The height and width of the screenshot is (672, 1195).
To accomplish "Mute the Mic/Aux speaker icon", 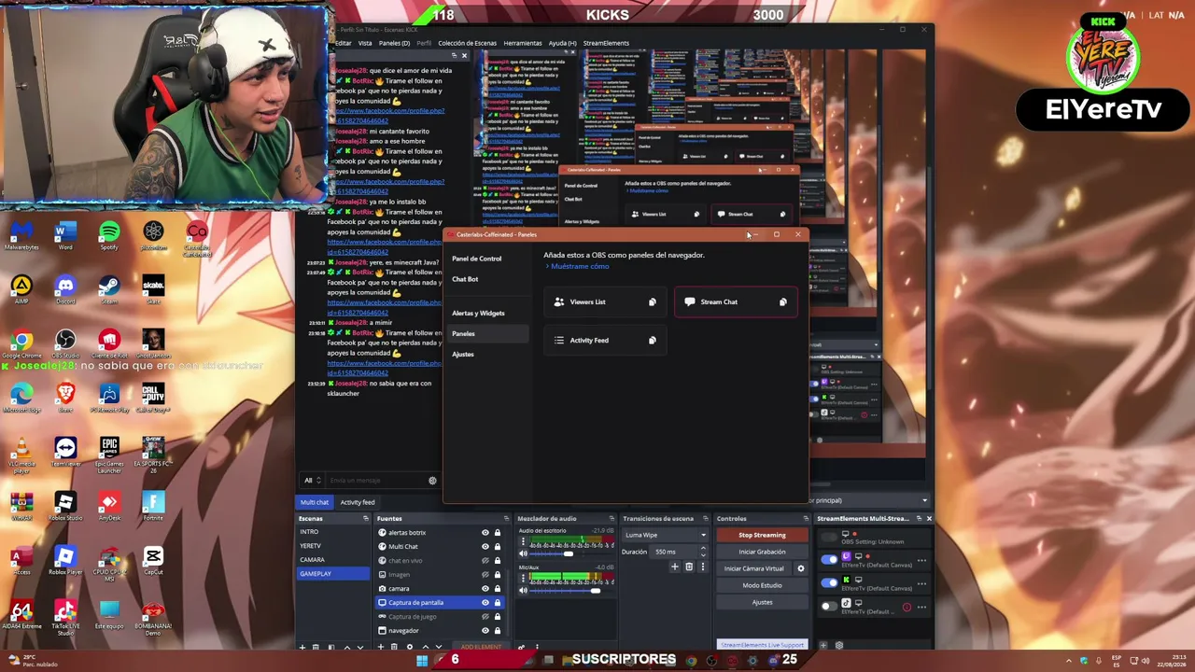I will click(x=523, y=590).
